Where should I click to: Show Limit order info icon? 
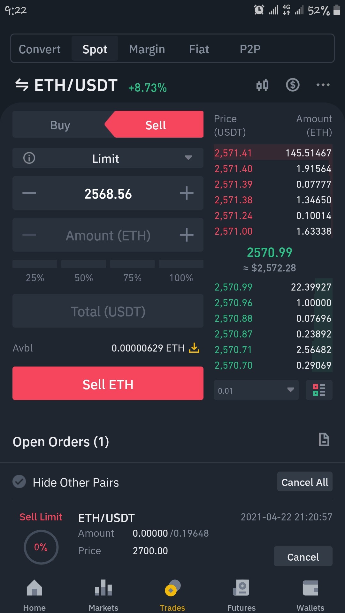pyautogui.click(x=29, y=158)
